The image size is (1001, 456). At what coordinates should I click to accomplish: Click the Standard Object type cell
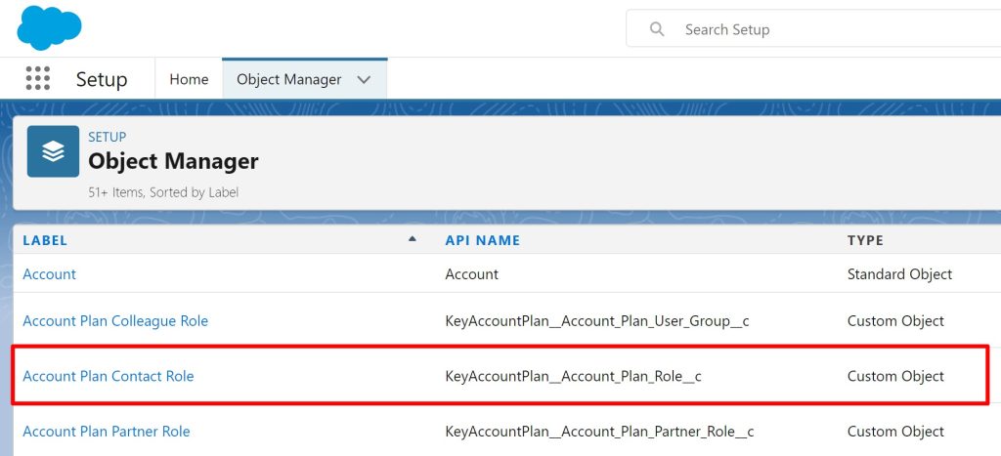899,274
